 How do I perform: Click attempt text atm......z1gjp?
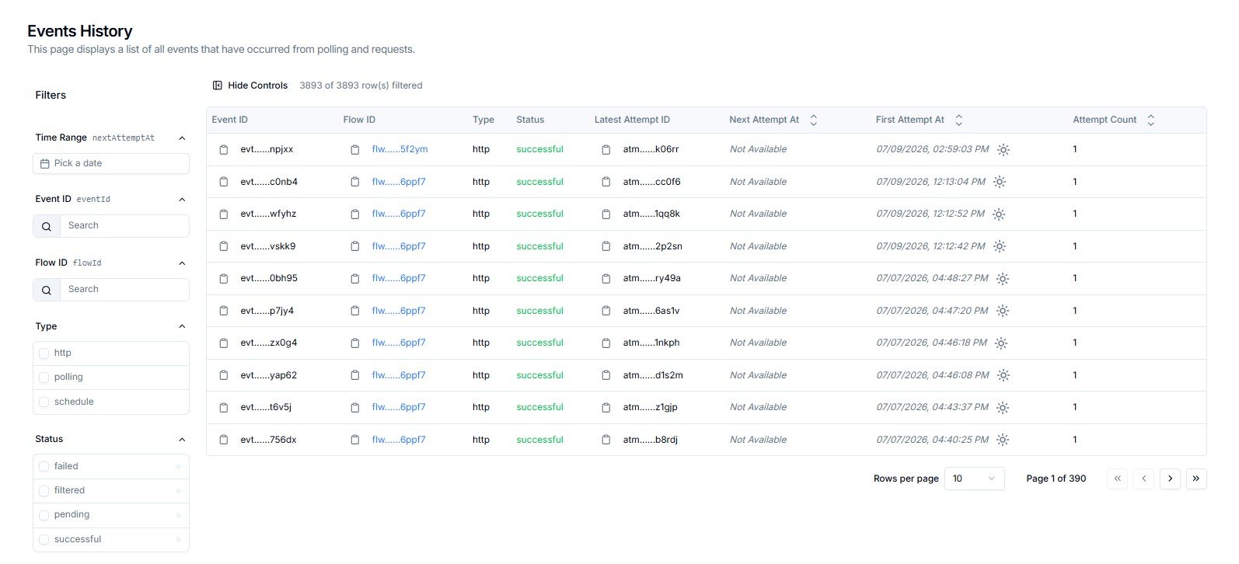pyautogui.click(x=650, y=407)
